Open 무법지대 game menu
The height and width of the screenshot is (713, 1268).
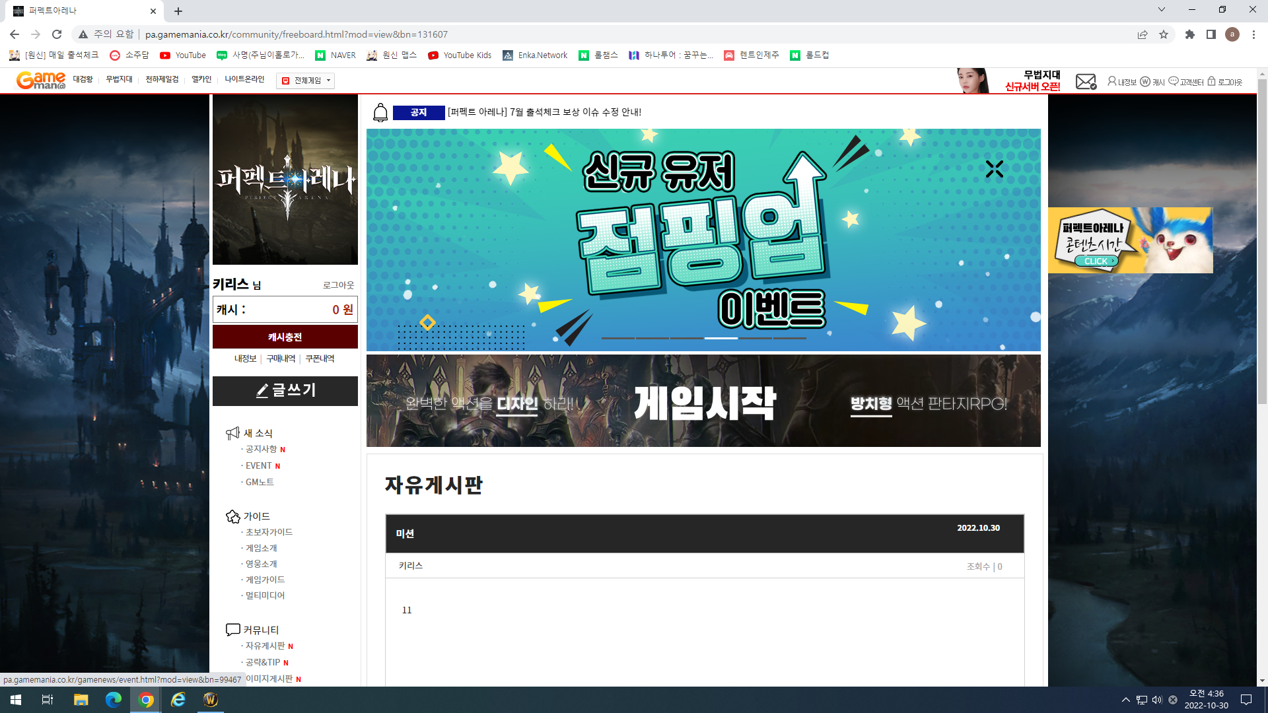119,79
